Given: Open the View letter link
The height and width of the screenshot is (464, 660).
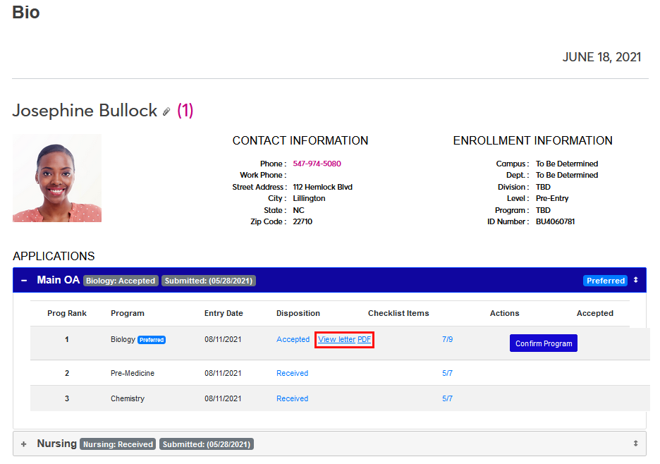Looking at the screenshot, I should (336, 340).
